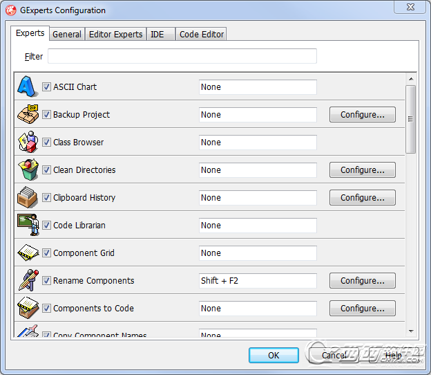Uncheck the Code Librarian checkbox
The height and width of the screenshot is (375, 431).
pyautogui.click(x=46, y=226)
